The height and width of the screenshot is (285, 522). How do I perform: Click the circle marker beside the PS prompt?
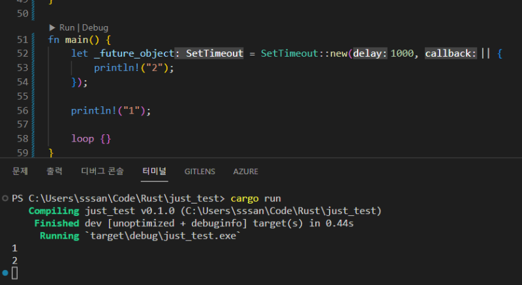(5, 198)
